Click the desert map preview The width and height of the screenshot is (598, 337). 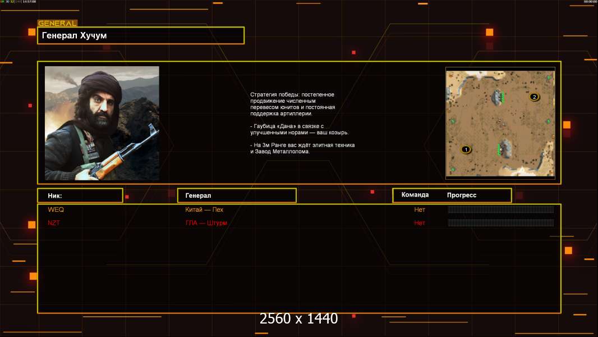point(500,123)
